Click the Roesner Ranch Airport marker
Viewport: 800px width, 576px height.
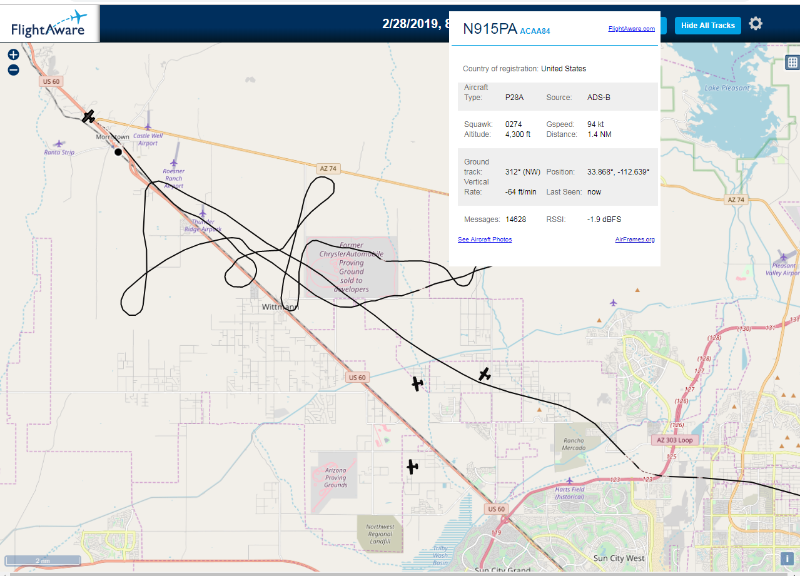point(174,163)
